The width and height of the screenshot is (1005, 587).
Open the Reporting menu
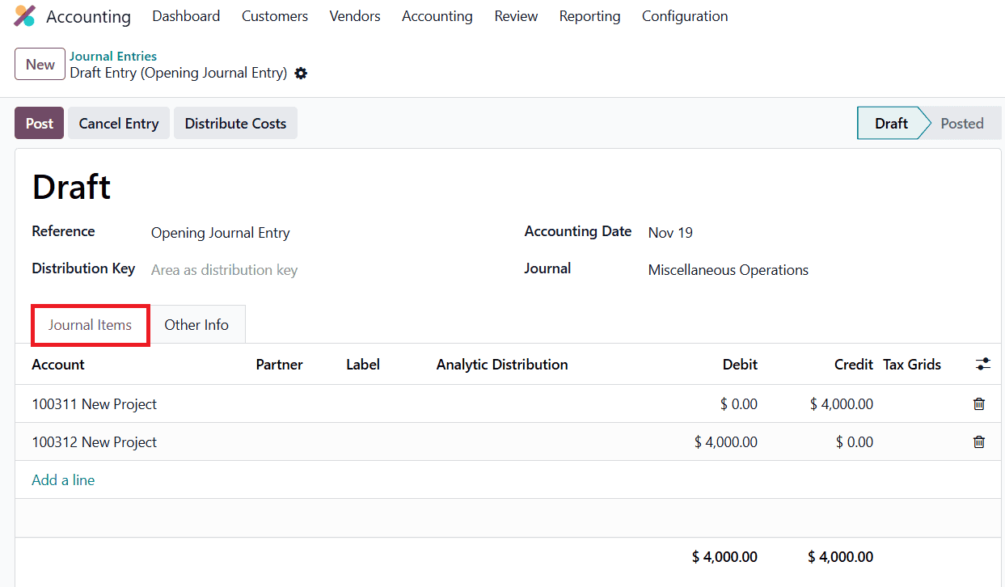click(x=589, y=15)
